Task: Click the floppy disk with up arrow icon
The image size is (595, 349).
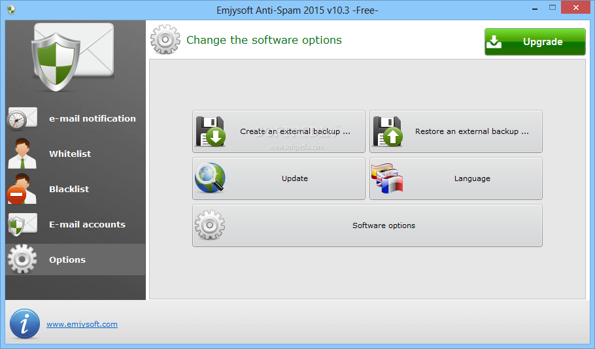Action: pyautogui.click(x=388, y=131)
